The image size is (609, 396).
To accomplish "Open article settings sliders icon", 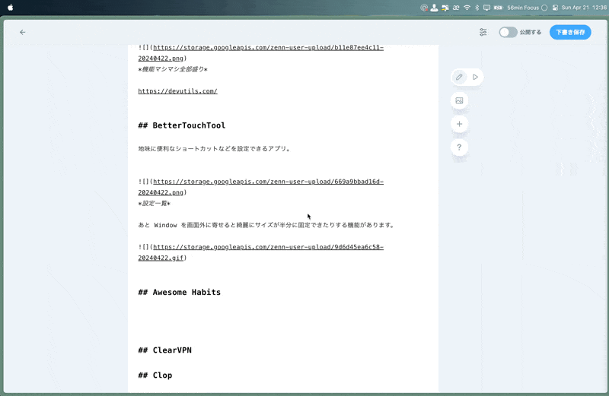I will click(x=483, y=32).
